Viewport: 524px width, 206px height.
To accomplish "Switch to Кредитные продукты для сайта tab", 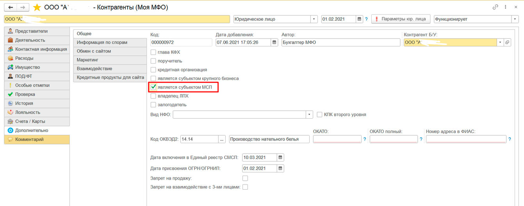I will coord(110,77).
